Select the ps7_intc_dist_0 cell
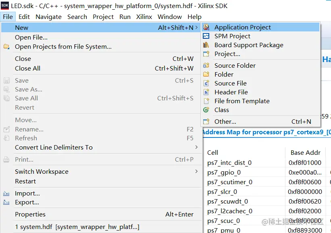The image size is (331, 233). click(x=229, y=163)
